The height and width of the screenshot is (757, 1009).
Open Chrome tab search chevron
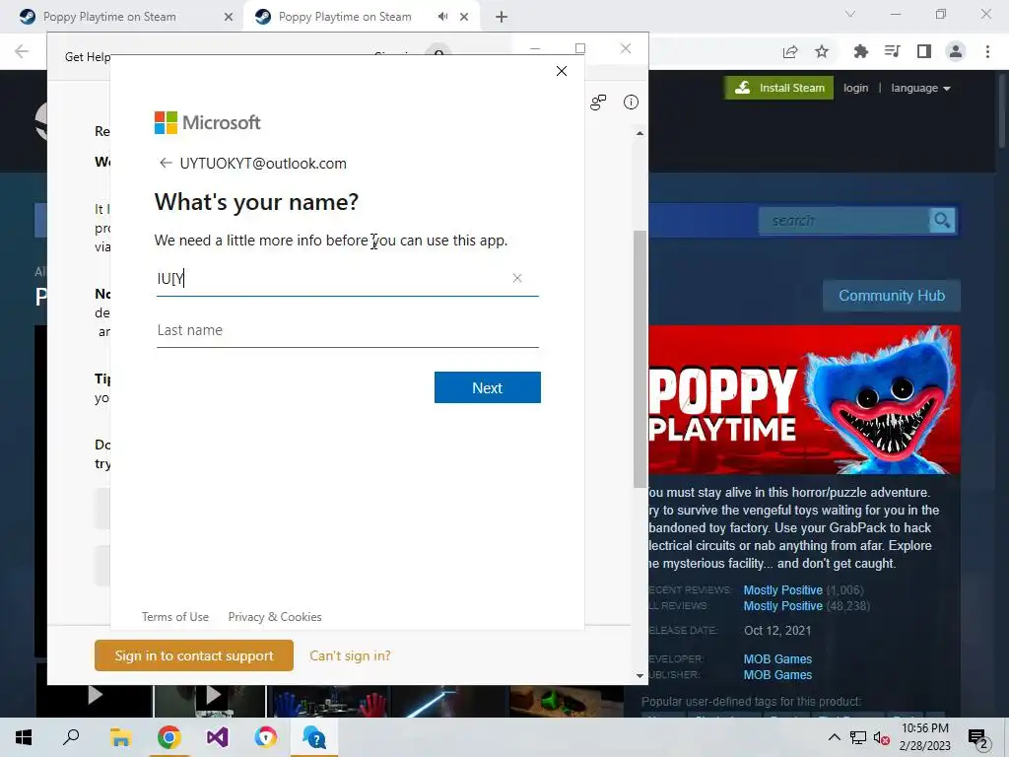[850, 14]
